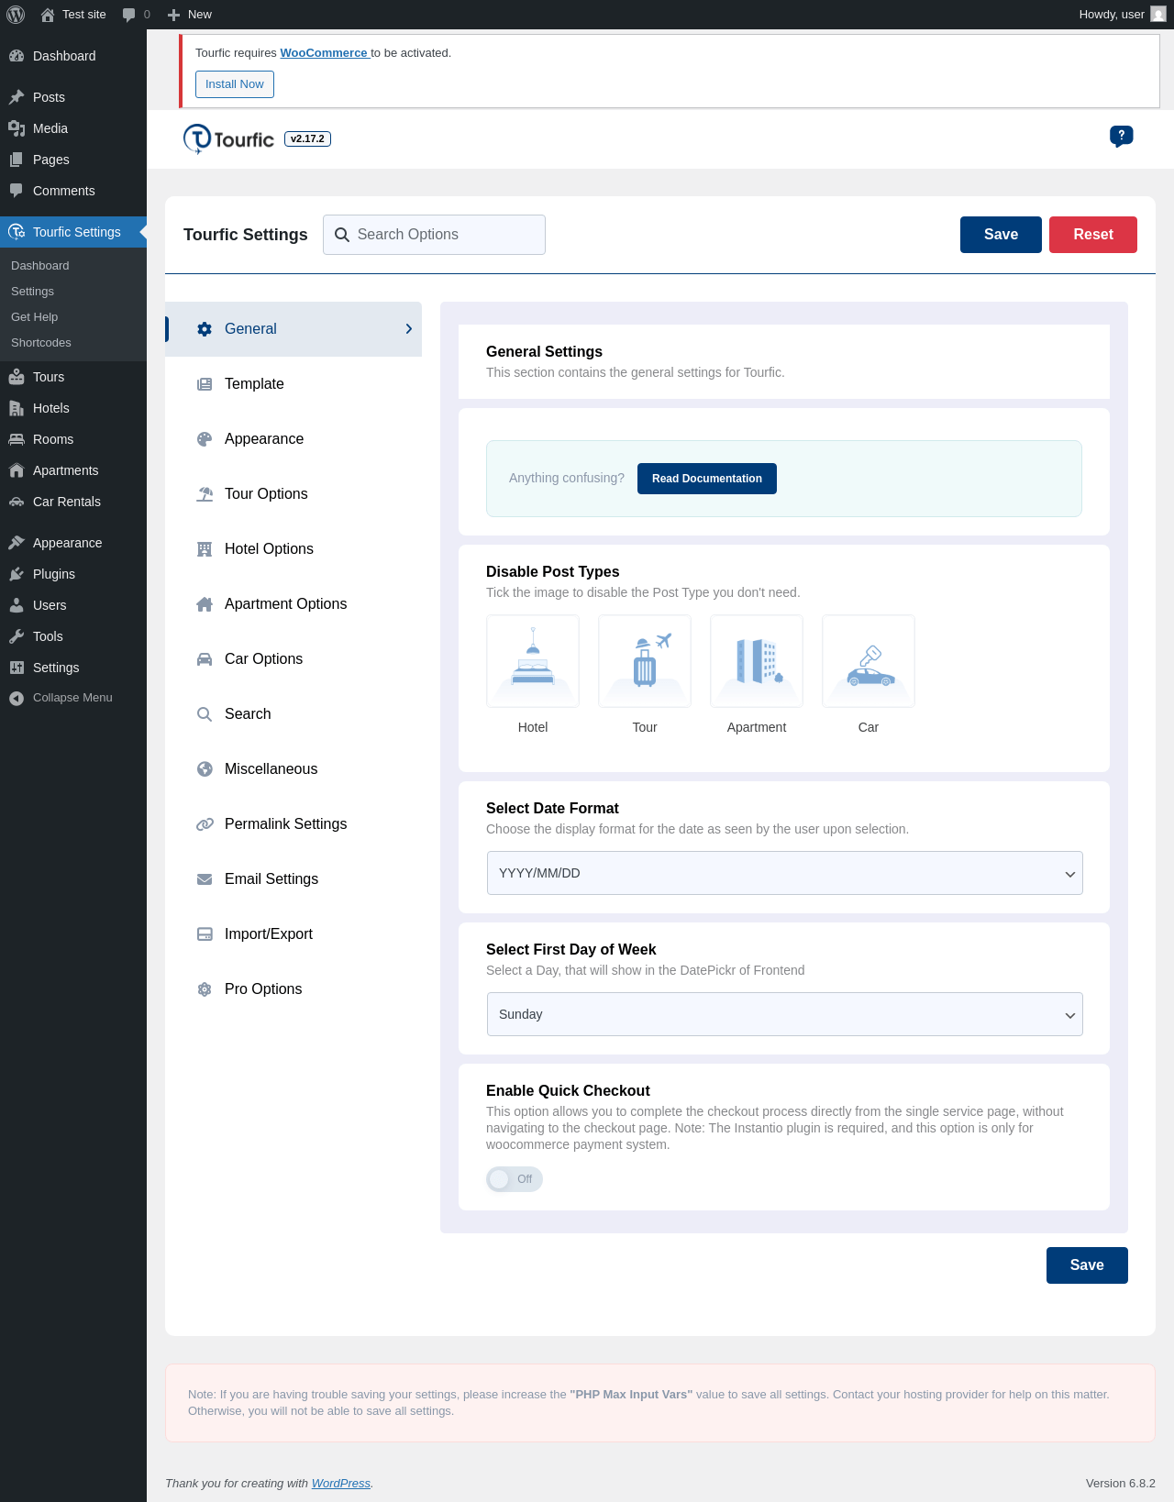Click the user avatar icon
1174x1502 pixels.
click(x=1158, y=15)
